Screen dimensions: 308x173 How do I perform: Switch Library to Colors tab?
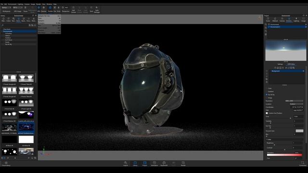[9, 19]
